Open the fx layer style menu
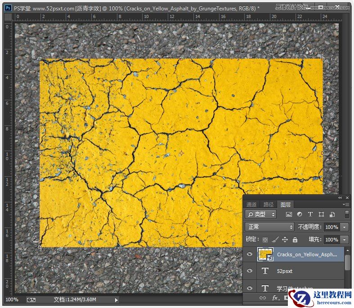 click(x=275, y=298)
